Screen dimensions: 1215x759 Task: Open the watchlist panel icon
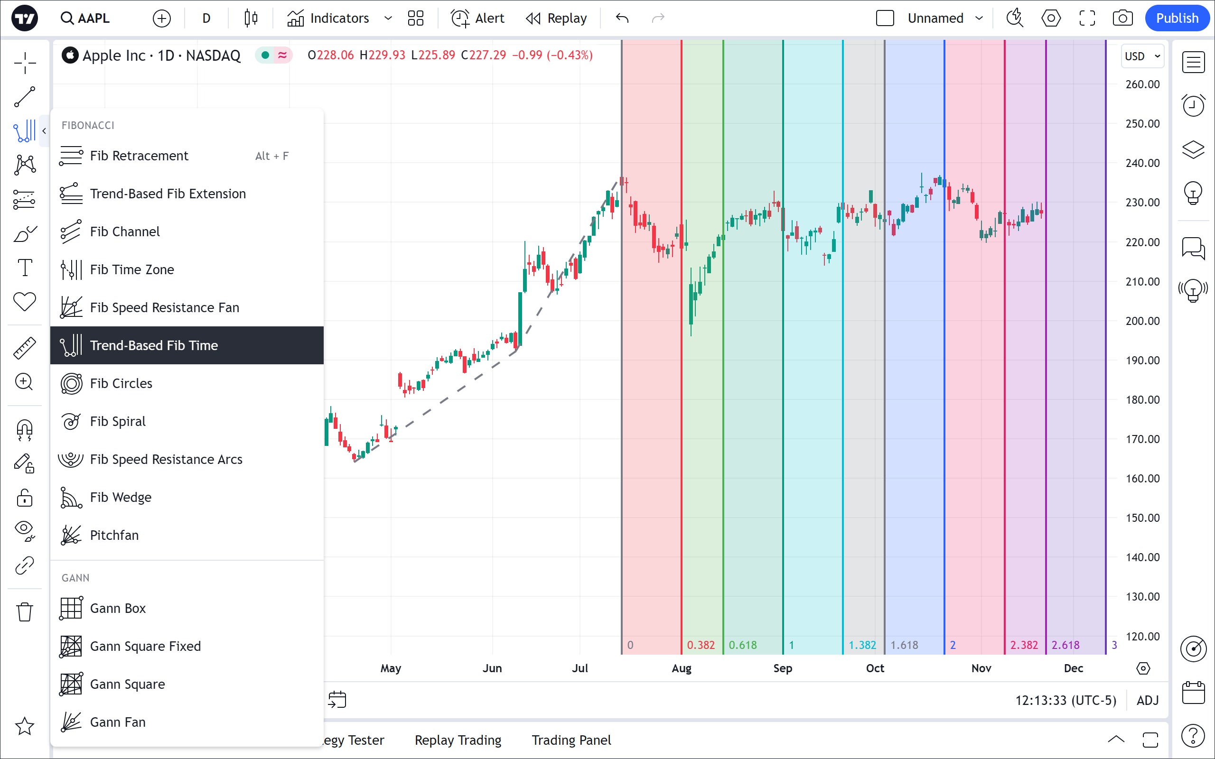coord(1194,63)
